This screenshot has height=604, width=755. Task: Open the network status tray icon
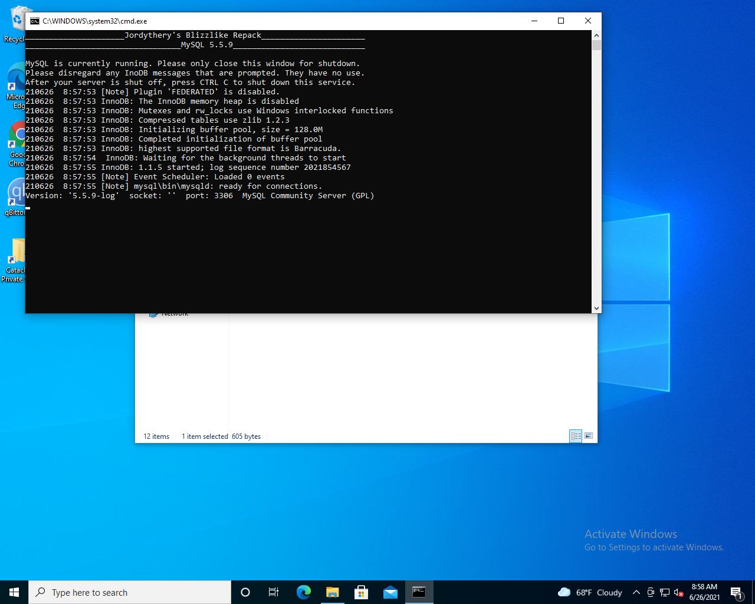(x=665, y=592)
